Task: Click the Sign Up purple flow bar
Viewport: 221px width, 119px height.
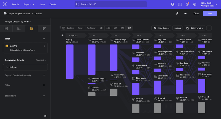Action: pyautogui.click(x=70, y=61)
